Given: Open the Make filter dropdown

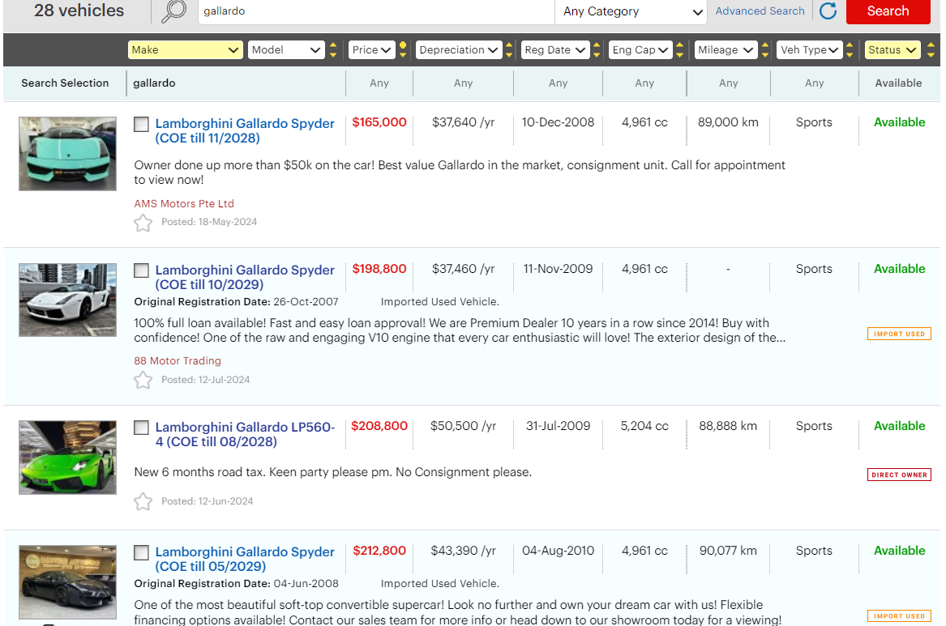Looking at the screenshot, I should [x=186, y=50].
